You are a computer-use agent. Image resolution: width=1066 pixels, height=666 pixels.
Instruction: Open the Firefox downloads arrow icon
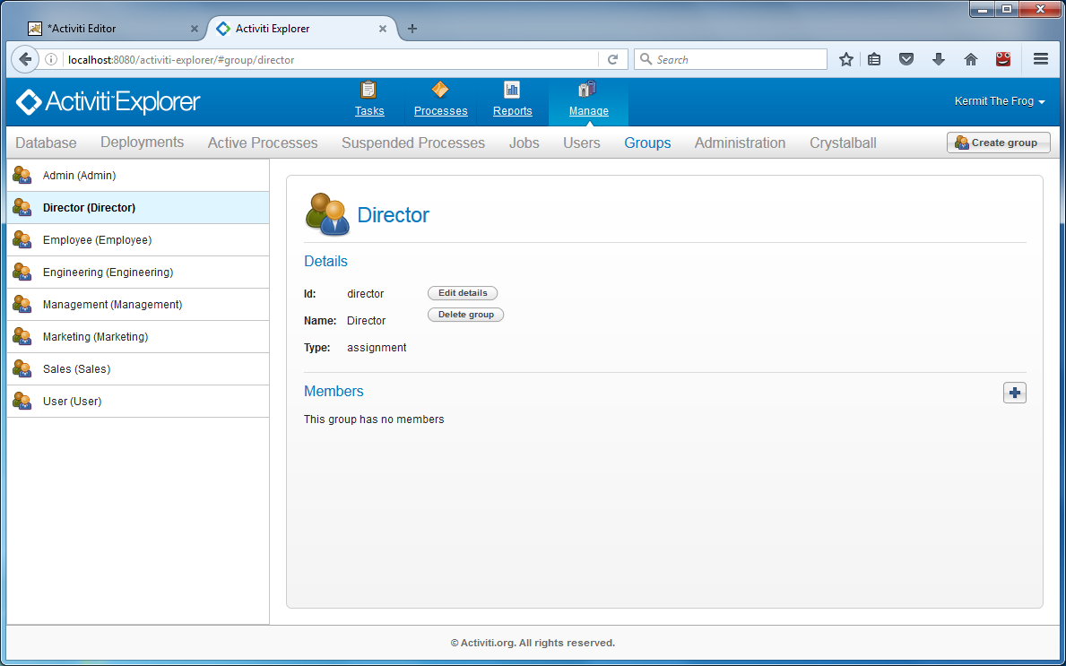[x=939, y=59]
